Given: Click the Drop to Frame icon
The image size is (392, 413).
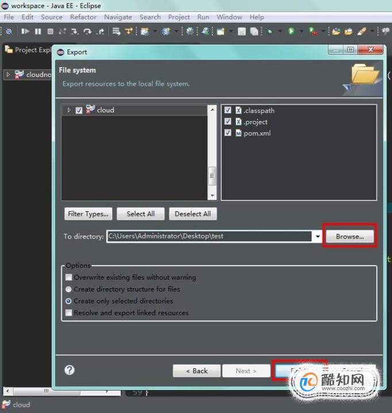Looking at the screenshot, I should click(x=116, y=32).
